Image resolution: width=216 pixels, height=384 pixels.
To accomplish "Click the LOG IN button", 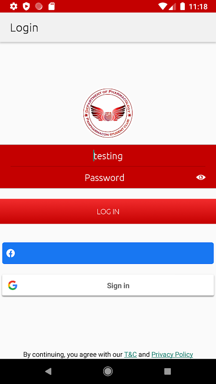I will point(108,211).
